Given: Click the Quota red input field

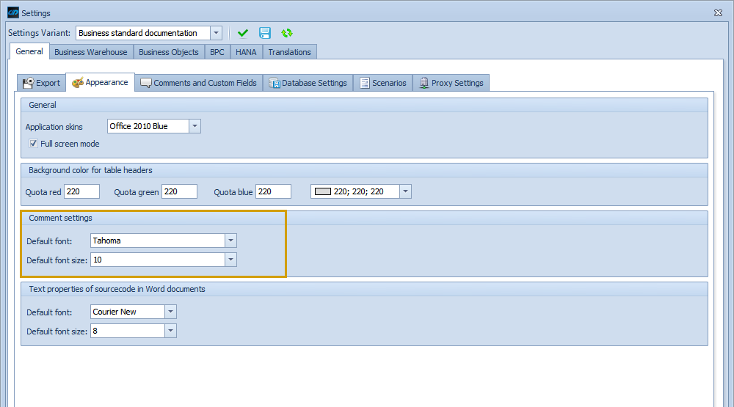Looking at the screenshot, I should click(x=81, y=191).
